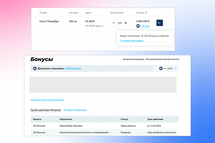The height and width of the screenshot is (143, 215).
Task: Click tooltip text Будет начислено 18 200 бонусных баллов
Action: tap(145, 36)
